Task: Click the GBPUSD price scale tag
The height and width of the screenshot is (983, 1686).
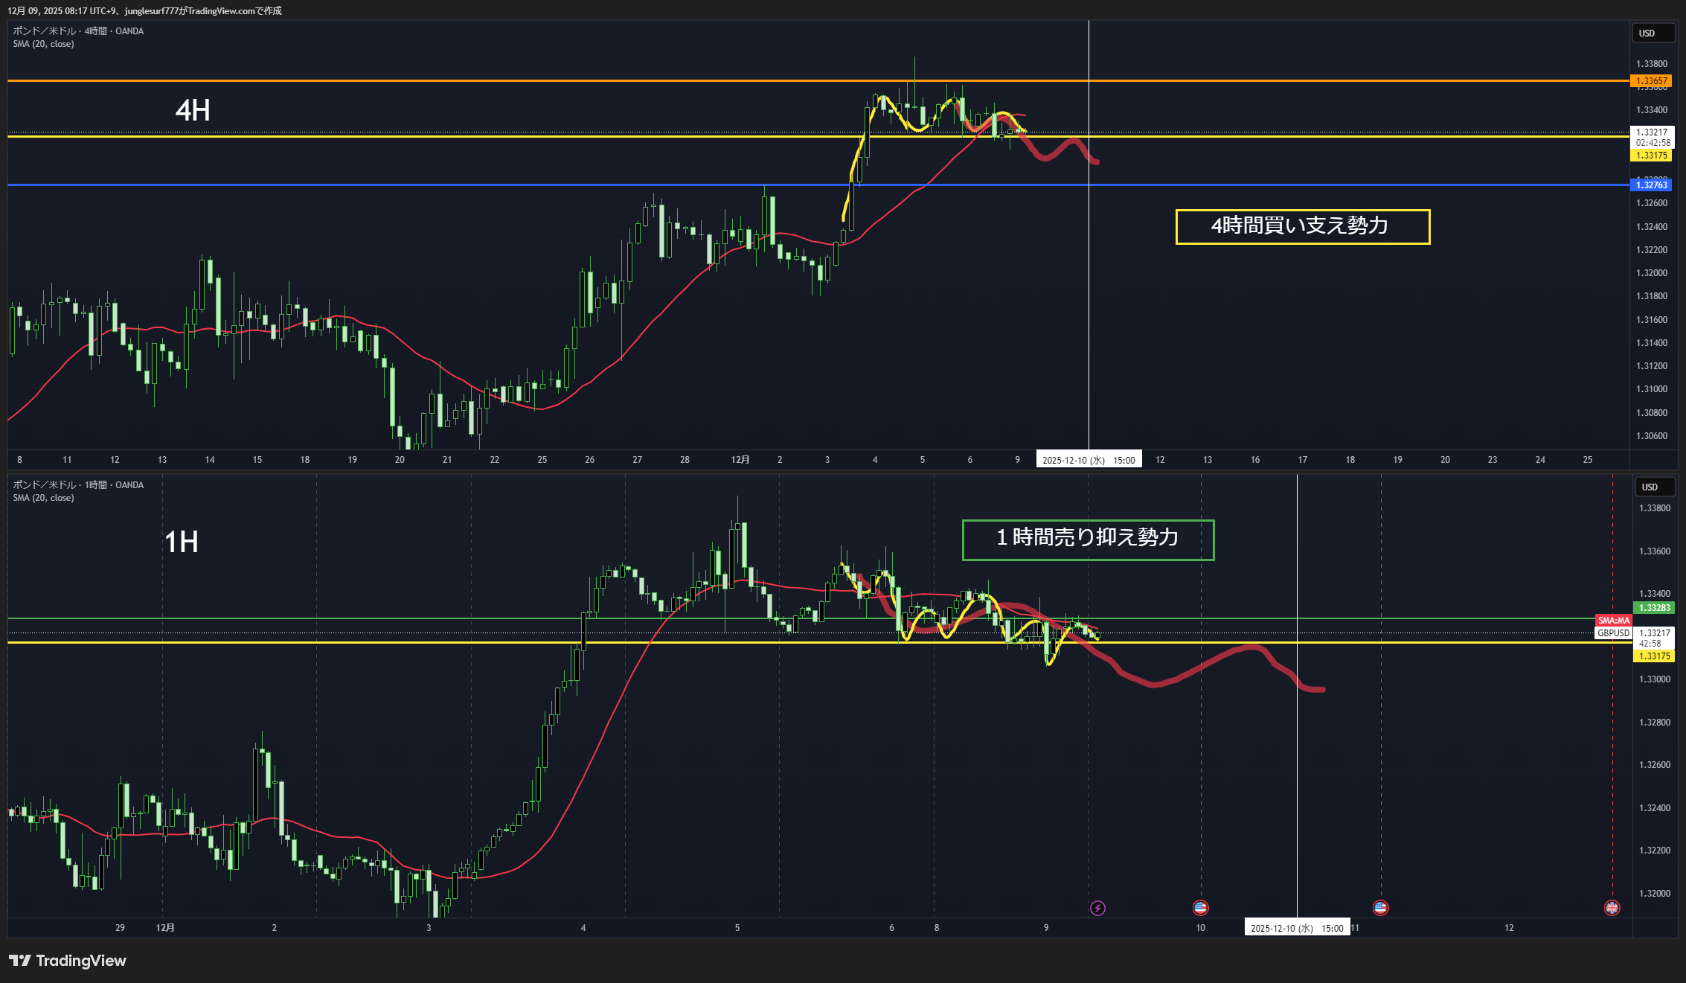Action: pyautogui.click(x=1613, y=633)
